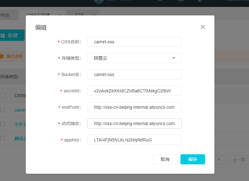Click the 操作说明 label text
This screenshot has height=181, width=249.
click(x=14, y=56)
